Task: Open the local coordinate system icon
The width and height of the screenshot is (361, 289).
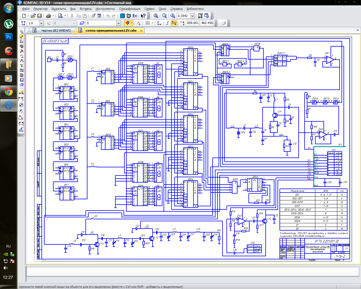Action: 159,23
